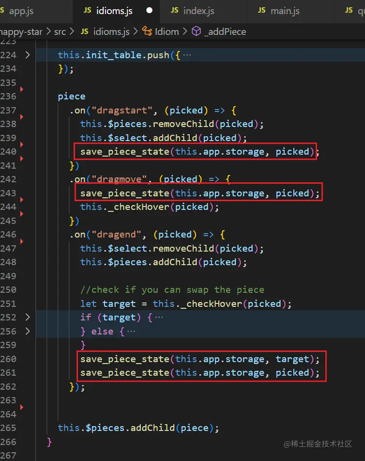
Task: Click the "dragmove" string on line 242
Action: 119,179
